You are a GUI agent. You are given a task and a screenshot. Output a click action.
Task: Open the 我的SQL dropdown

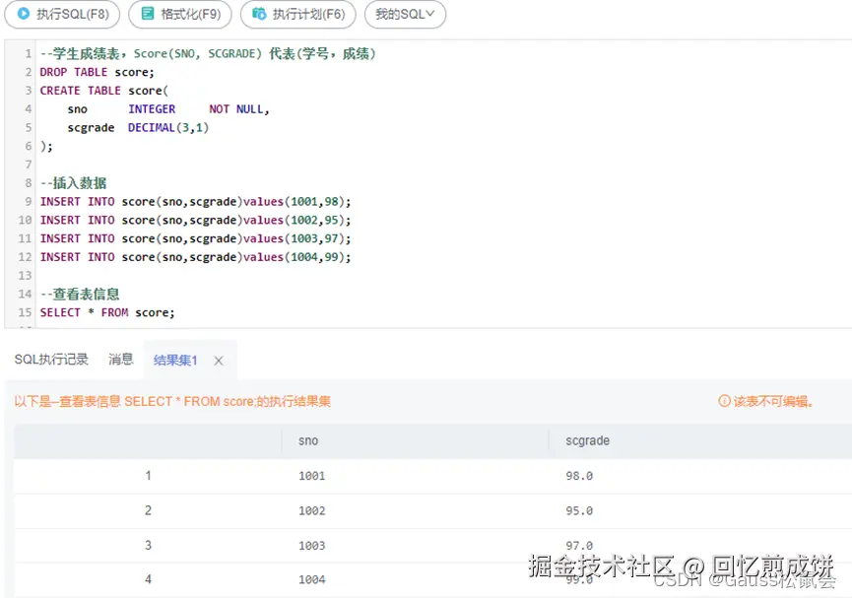click(405, 14)
